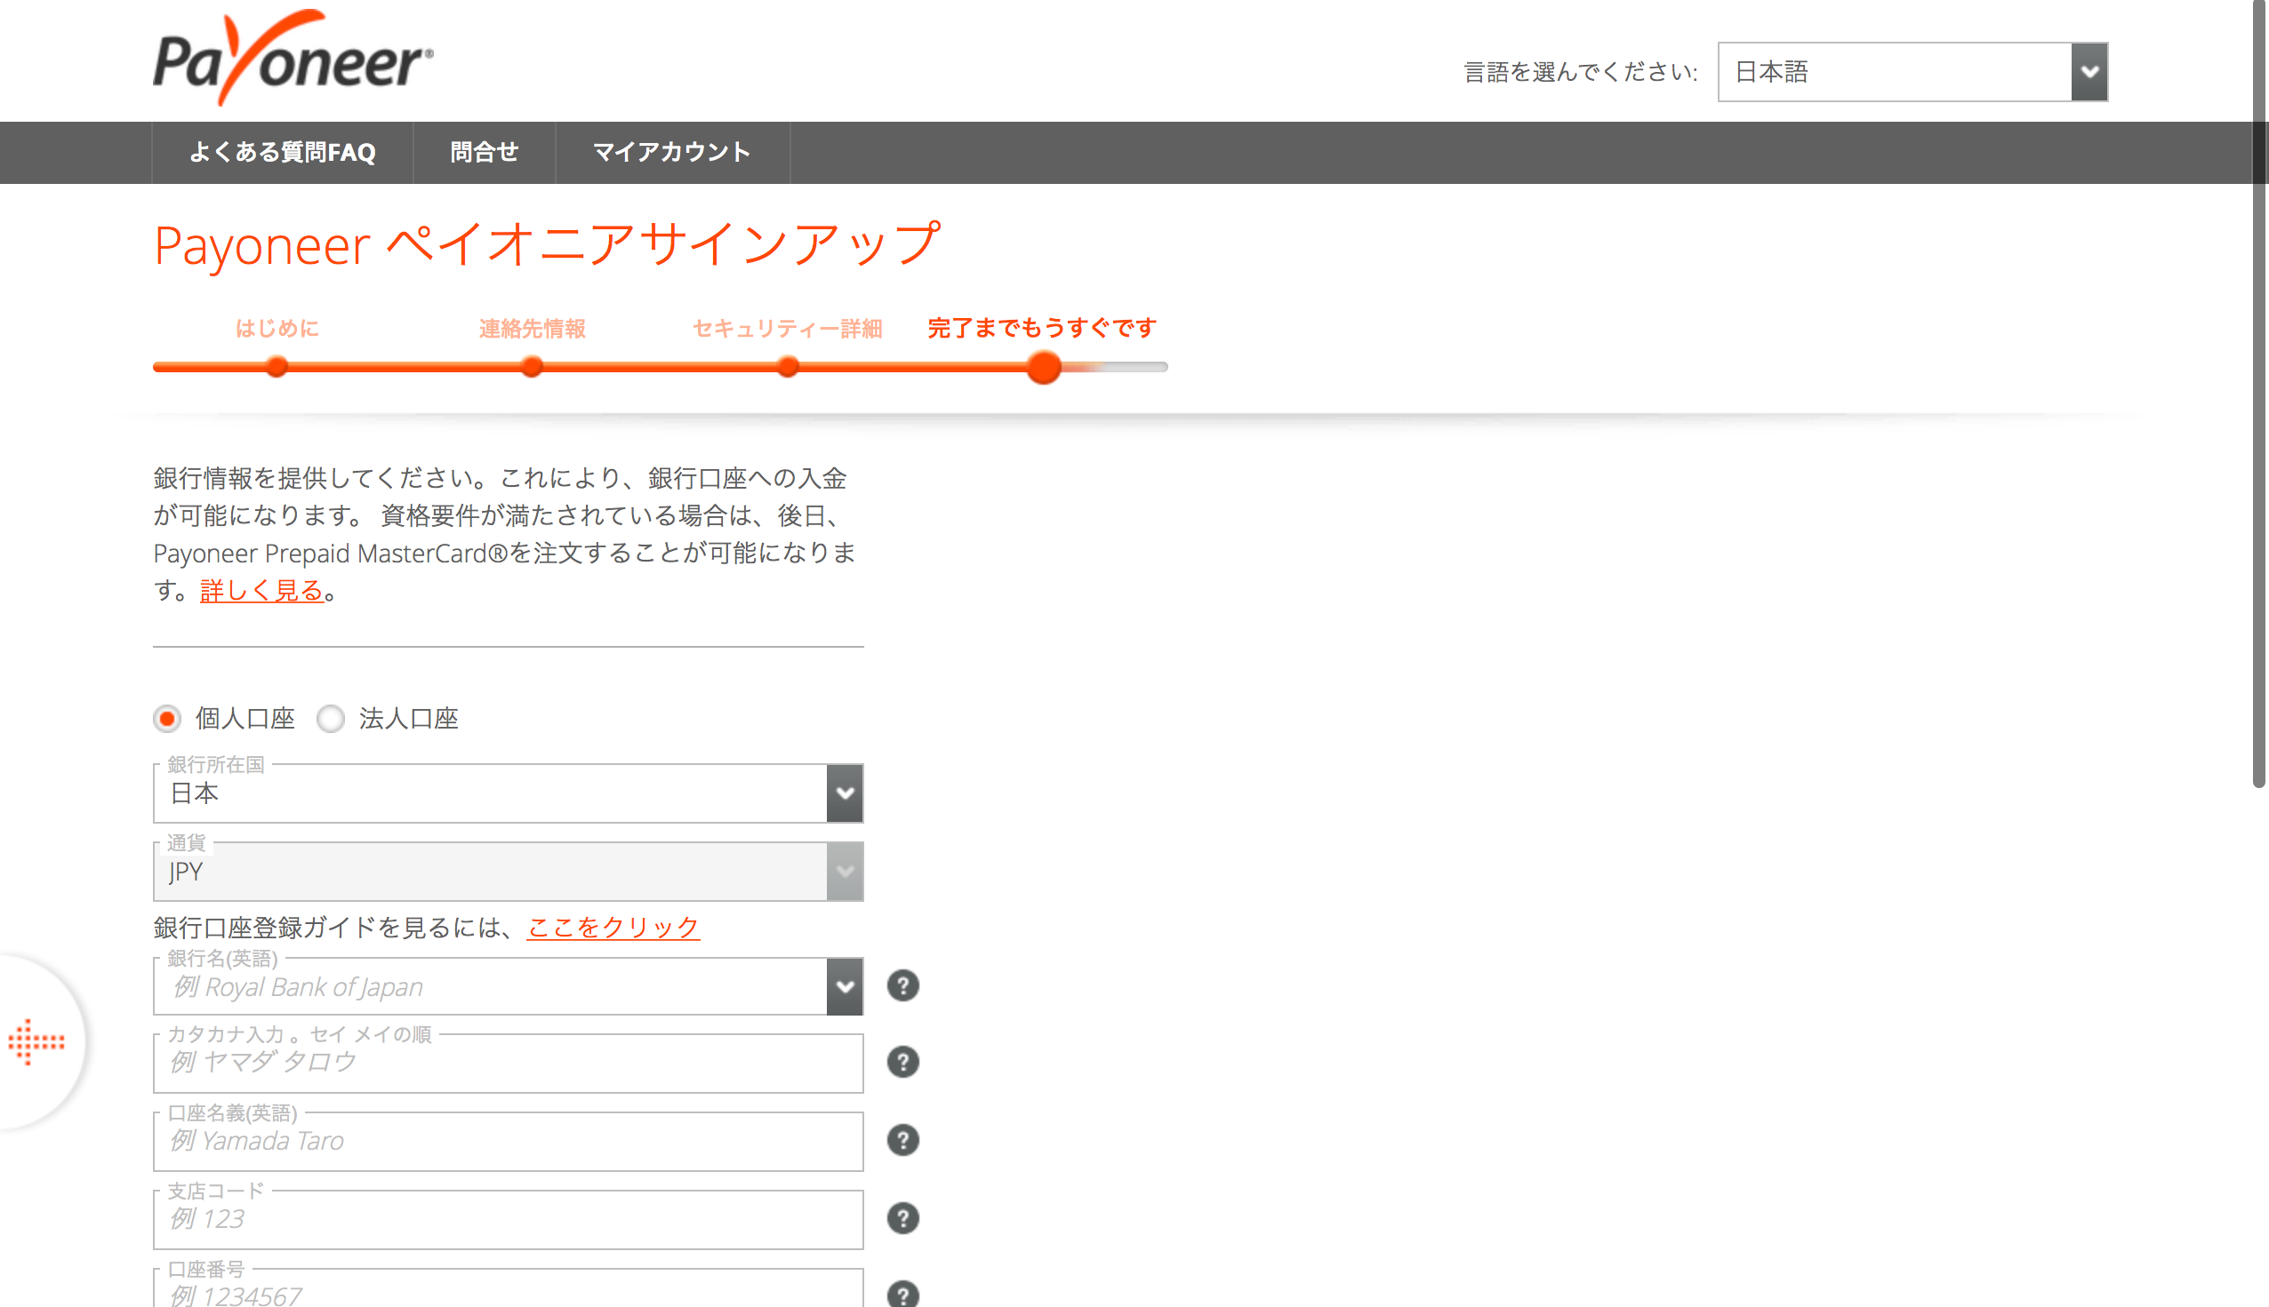Open マイアカウント in navigation bar
2269x1307 pixels.
click(x=672, y=153)
